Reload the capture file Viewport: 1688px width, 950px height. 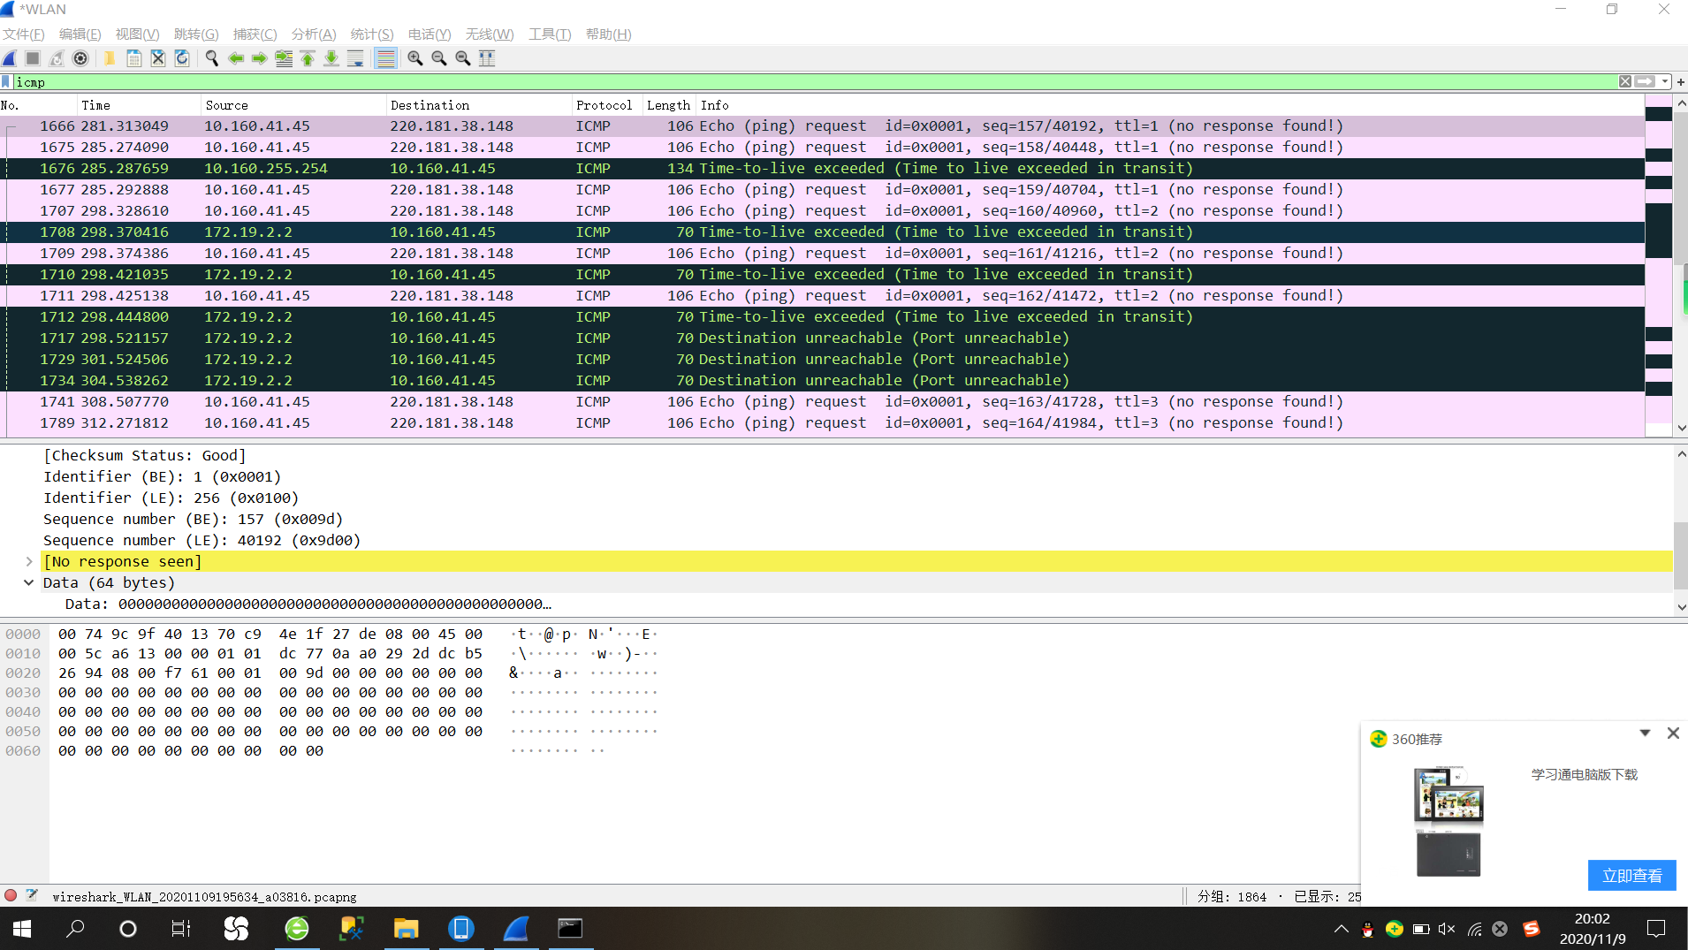[x=181, y=58]
